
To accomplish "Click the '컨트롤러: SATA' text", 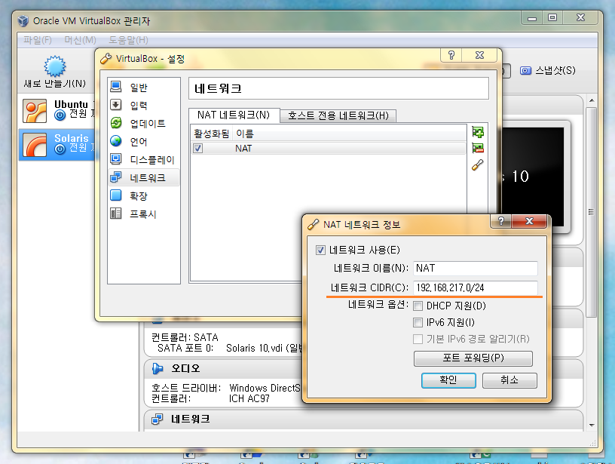I will [x=185, y=337].
